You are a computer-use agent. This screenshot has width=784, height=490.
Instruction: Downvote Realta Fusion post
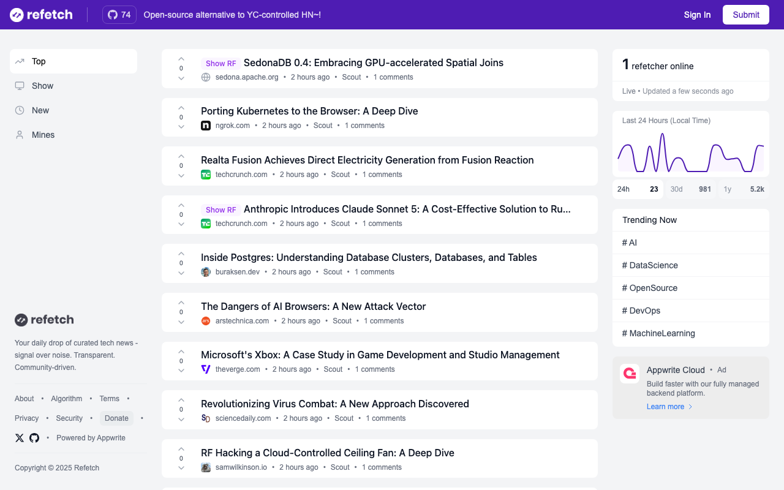[x=181, y=176]
